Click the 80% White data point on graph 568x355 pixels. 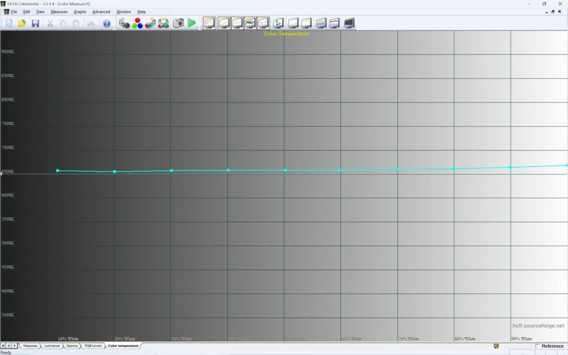click(x=453, y=169)
